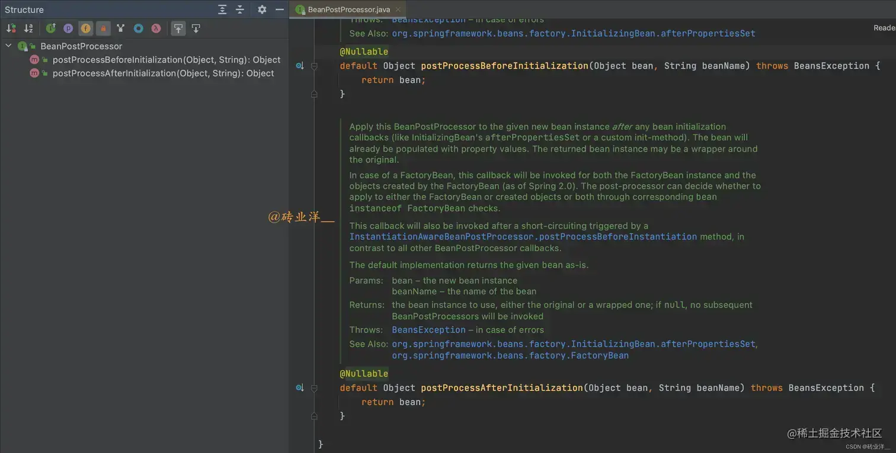
Task: Open org.springframework.beans.factory.FactoryBean link
Action: pyautogui.click(x=510, y=356)
